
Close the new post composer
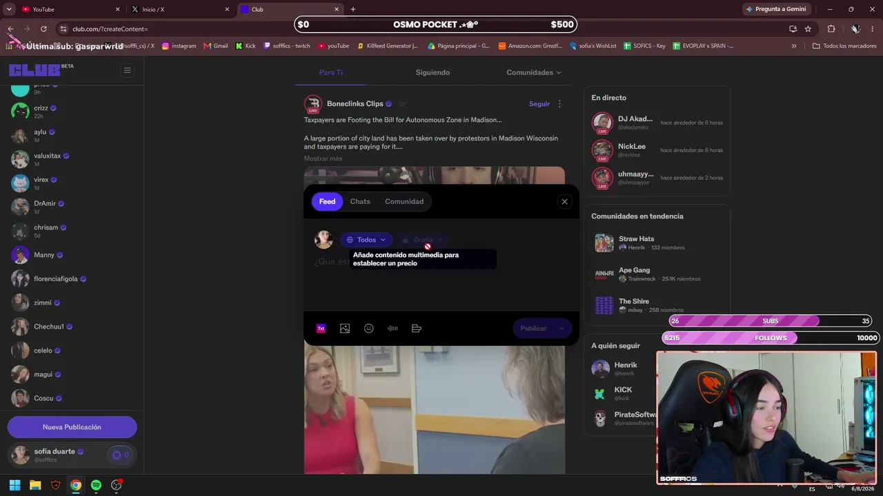tap(564, 202)
